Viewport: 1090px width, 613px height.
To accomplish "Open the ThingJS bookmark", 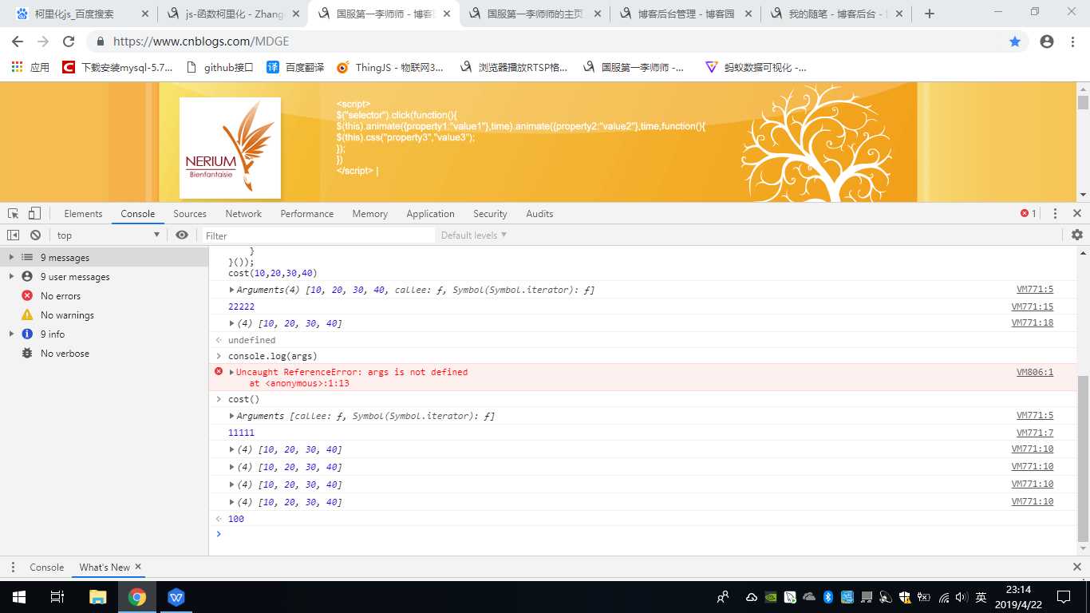I will [x=390, y=68].
